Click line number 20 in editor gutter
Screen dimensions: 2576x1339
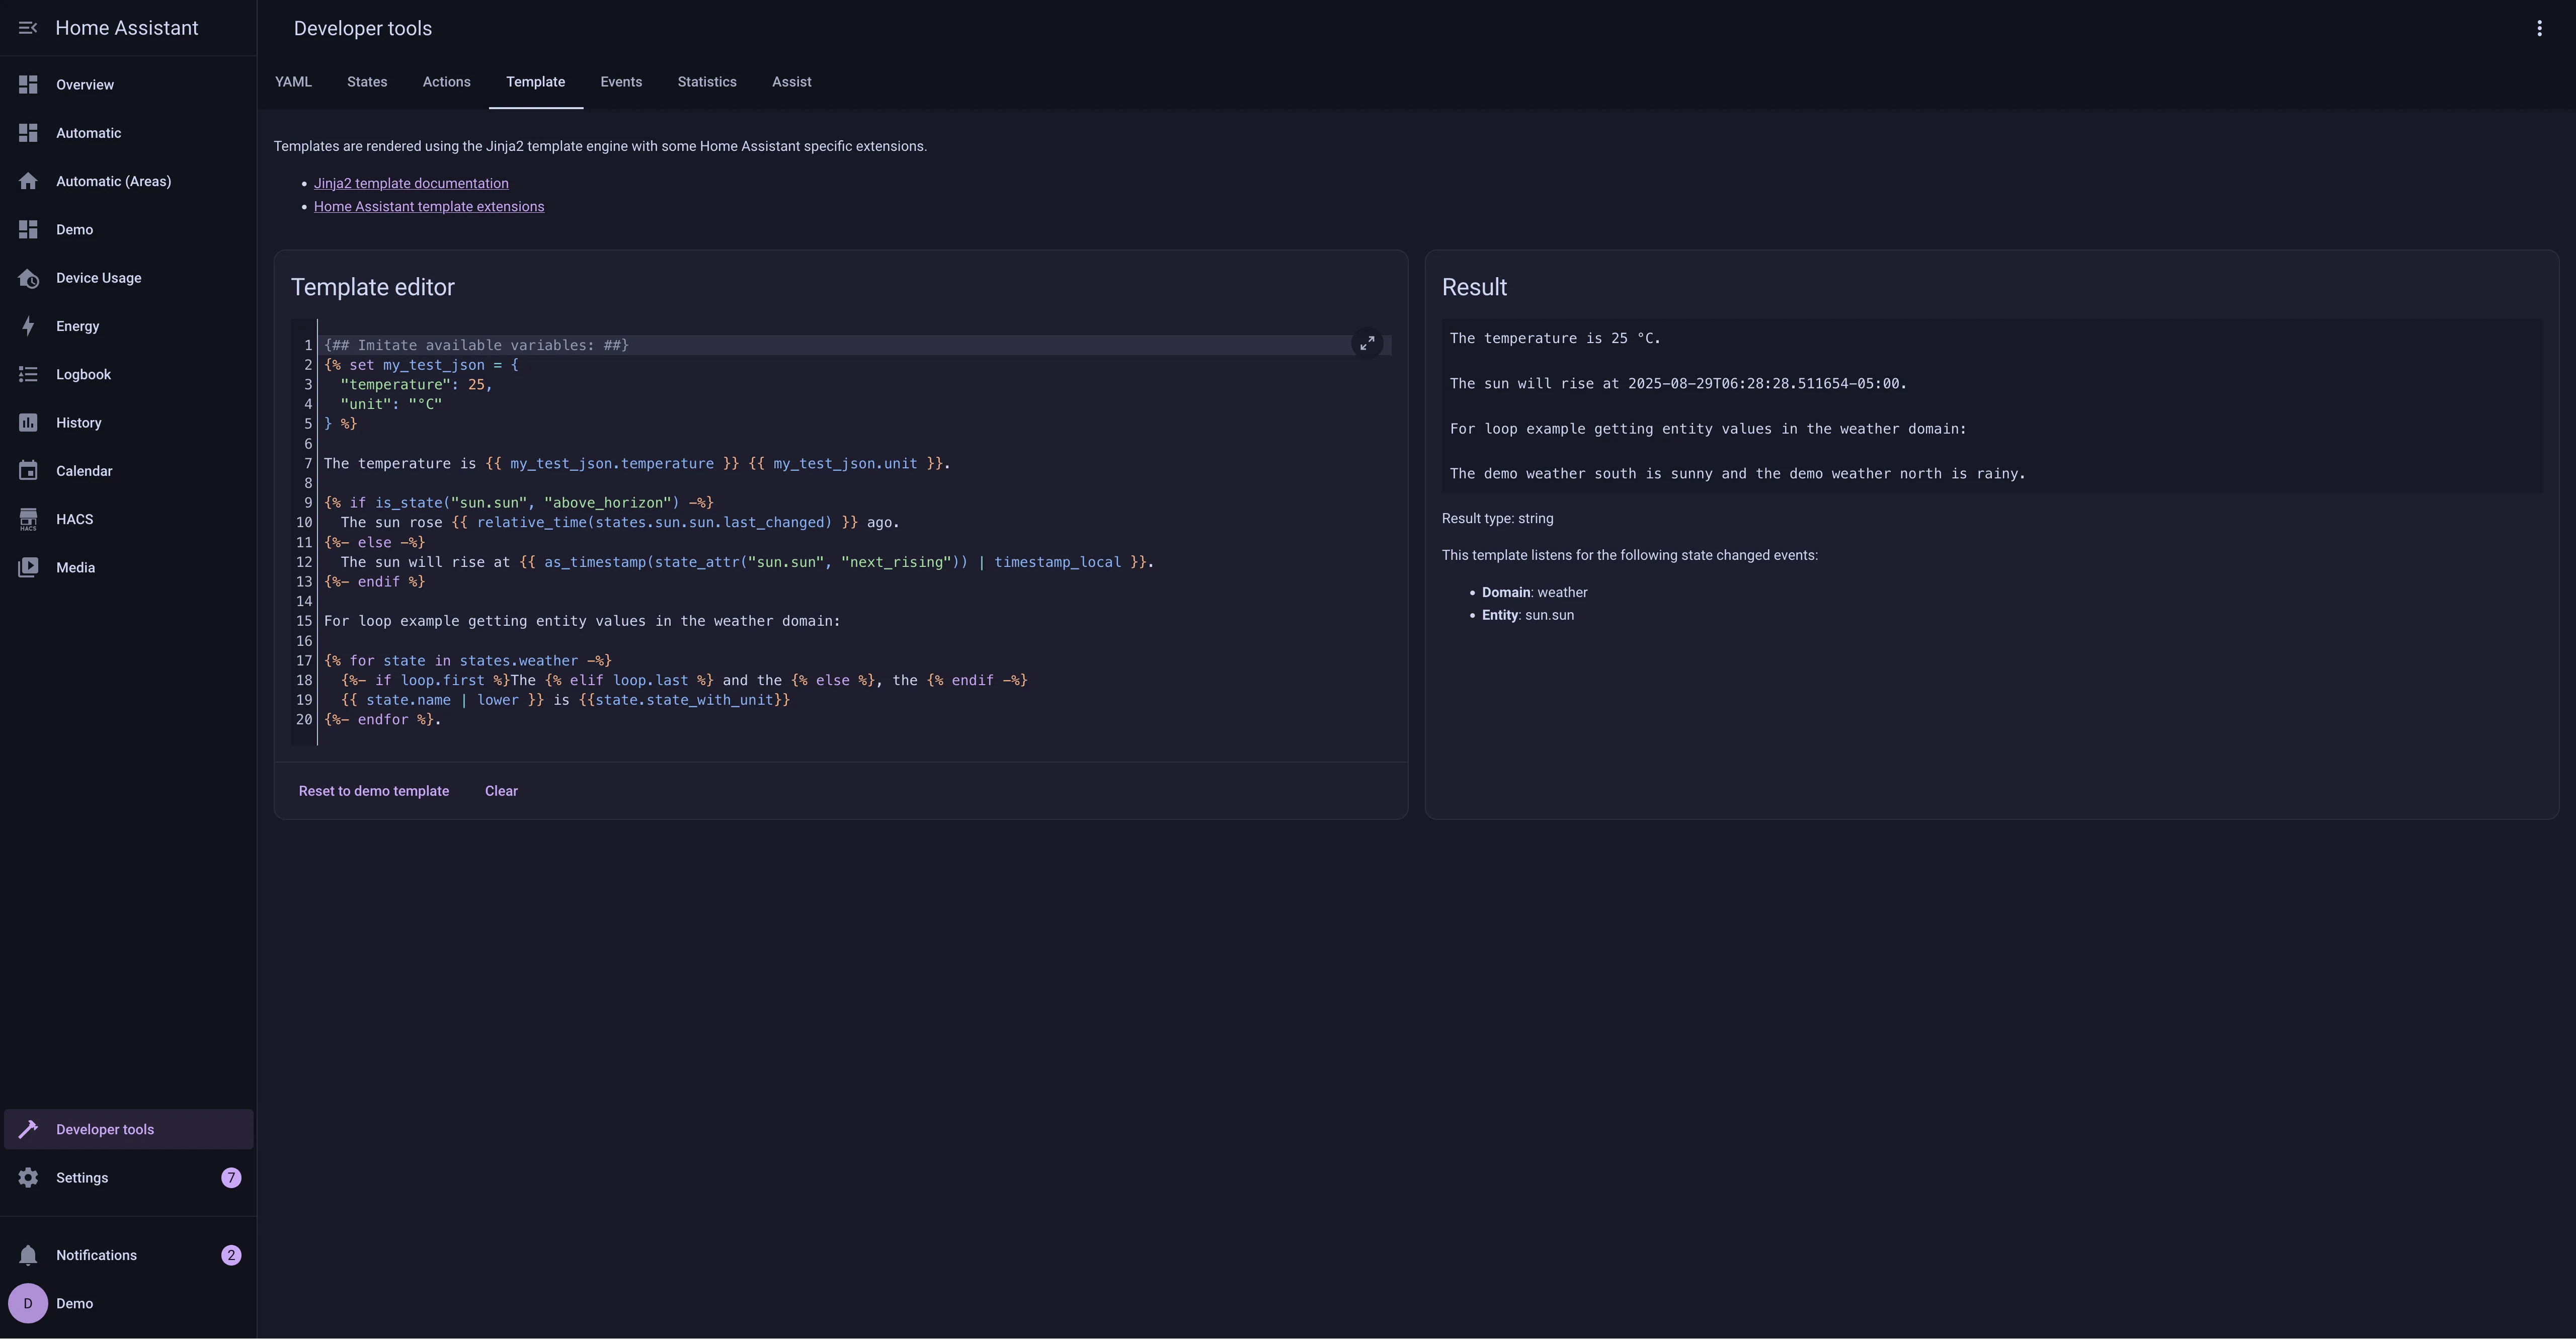(x=304, y=720)
